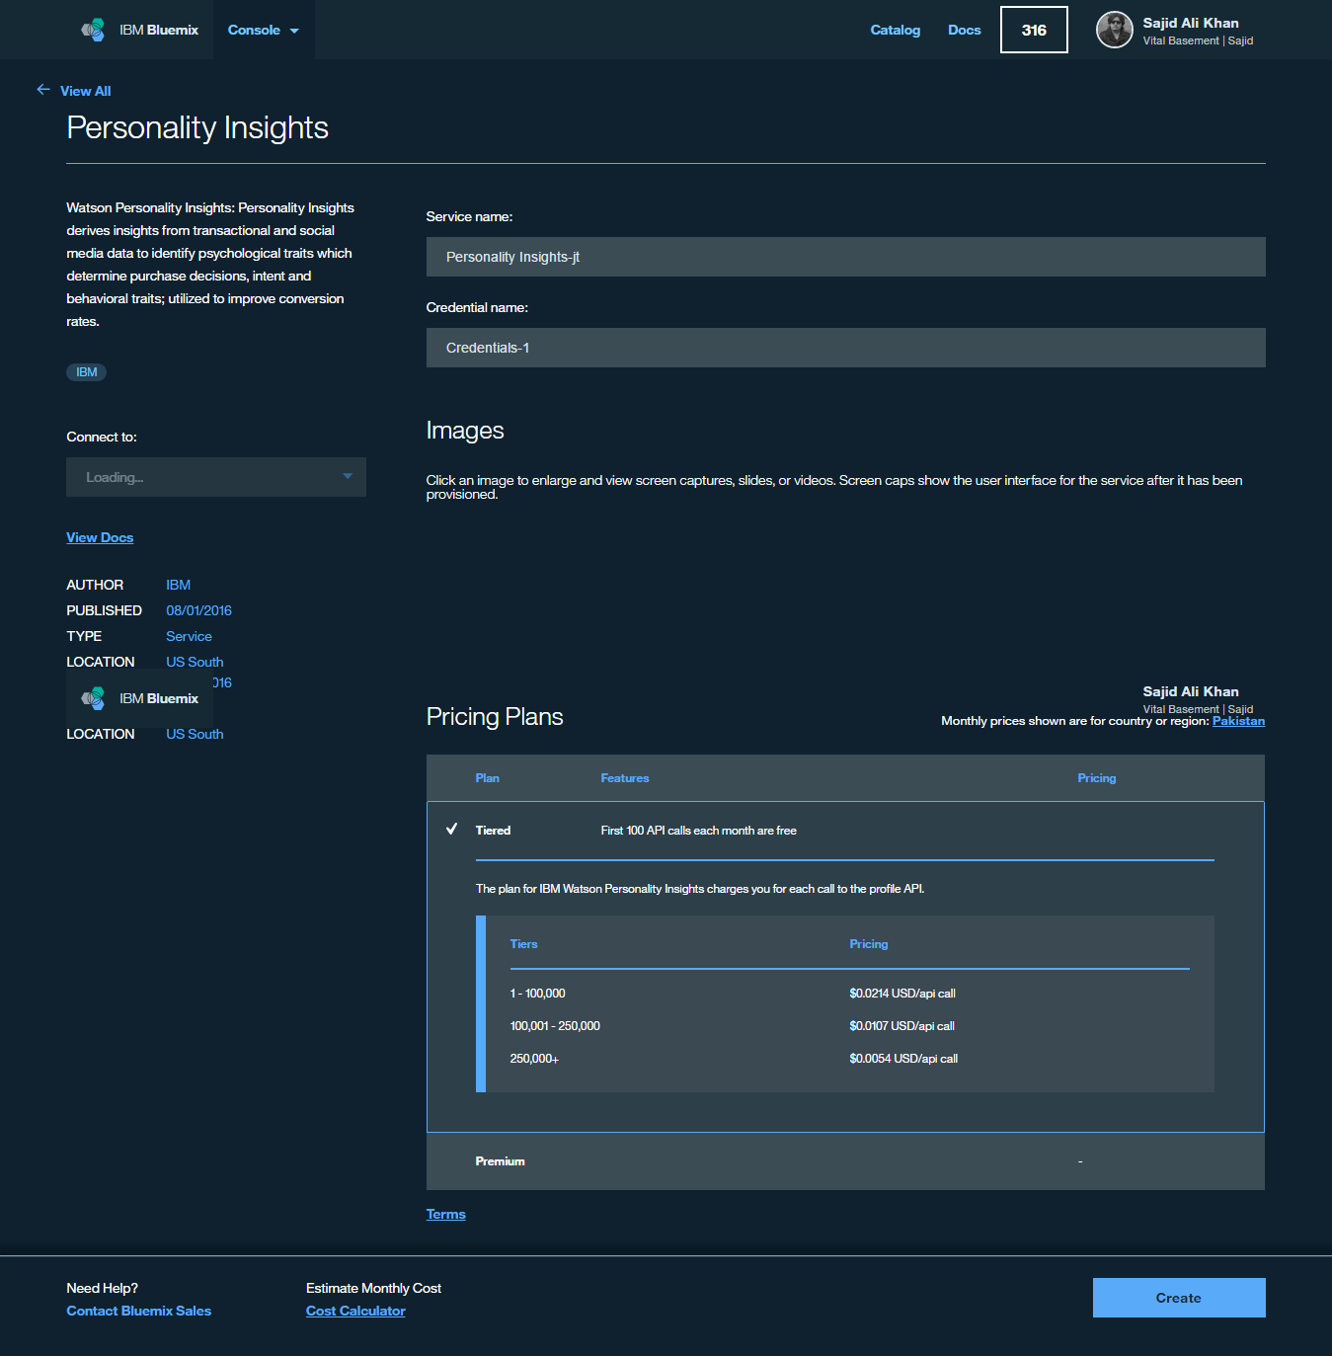
Task: Click the Plan column header
Action: pyautogui.click(x=487, y=778)
